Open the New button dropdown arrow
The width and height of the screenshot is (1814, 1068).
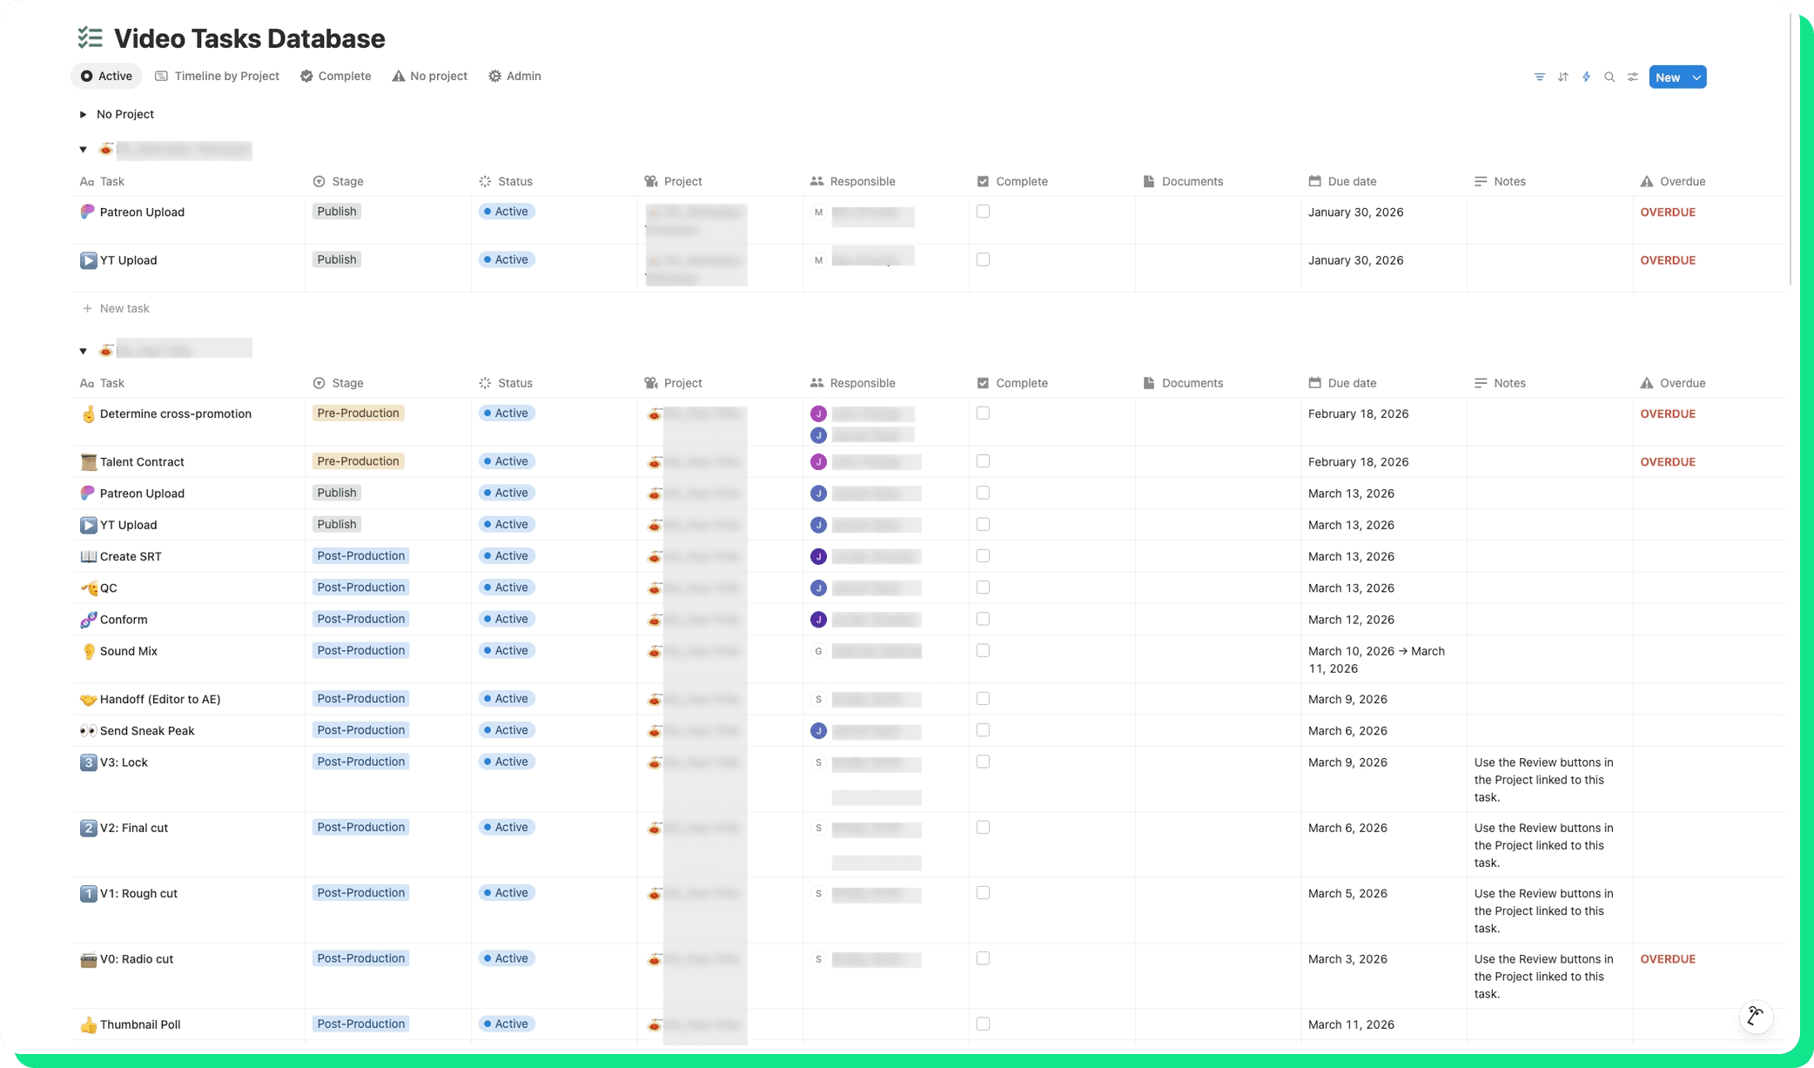[1696, 77]
